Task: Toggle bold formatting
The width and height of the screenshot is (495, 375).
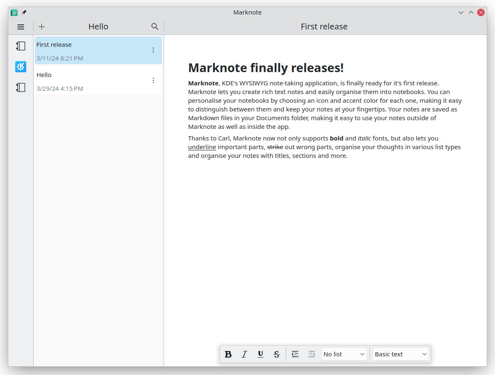Action: [x=228, y=354]
